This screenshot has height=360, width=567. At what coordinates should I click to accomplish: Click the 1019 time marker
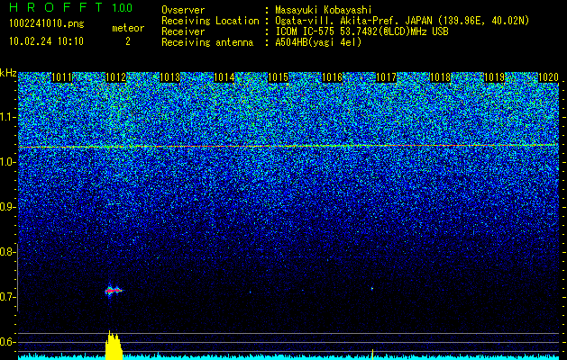point(494,77)
